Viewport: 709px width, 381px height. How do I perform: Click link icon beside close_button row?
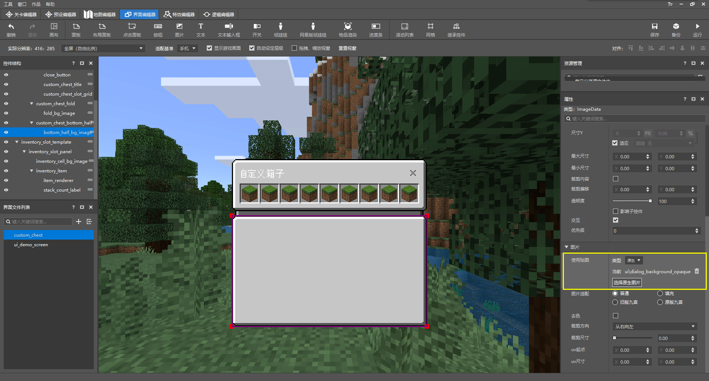point(90,74)
